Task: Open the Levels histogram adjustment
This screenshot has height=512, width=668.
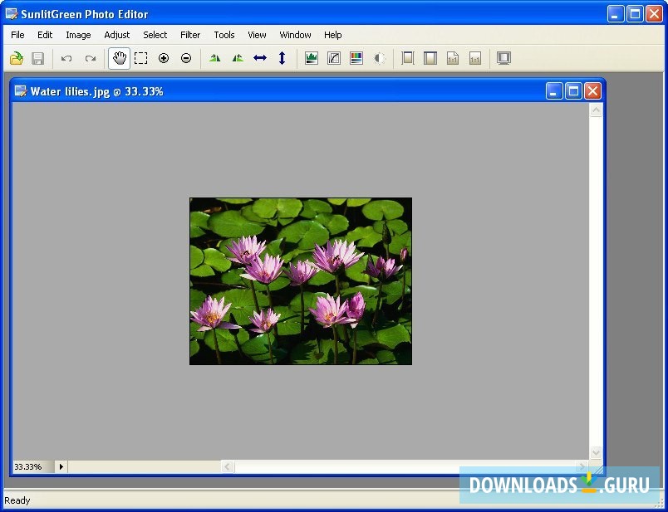Action: pyautogui.click(x=311, y=57)
